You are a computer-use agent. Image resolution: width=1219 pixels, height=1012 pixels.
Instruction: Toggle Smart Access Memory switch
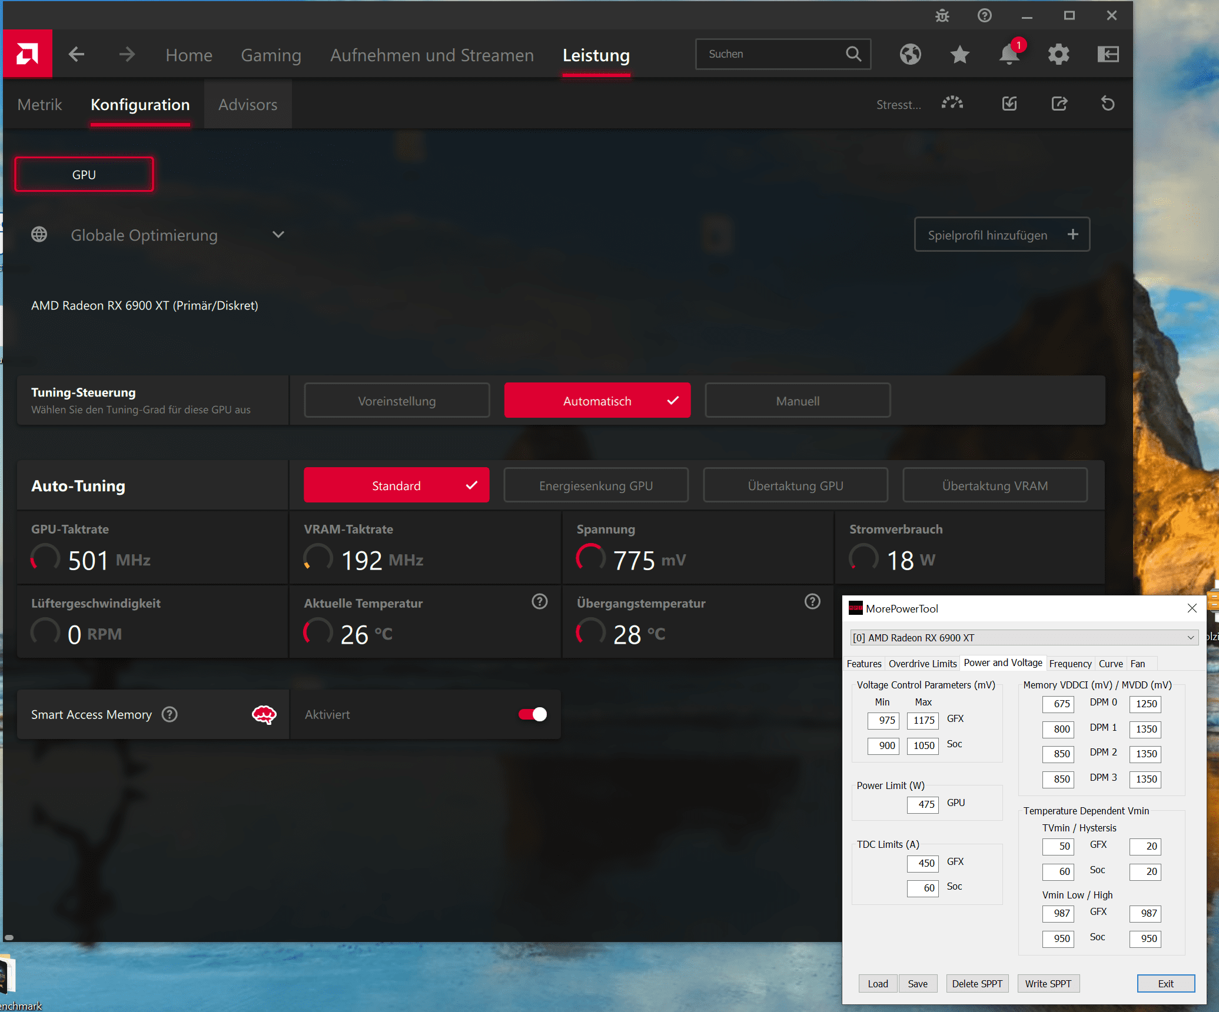[x=533, y=714]
